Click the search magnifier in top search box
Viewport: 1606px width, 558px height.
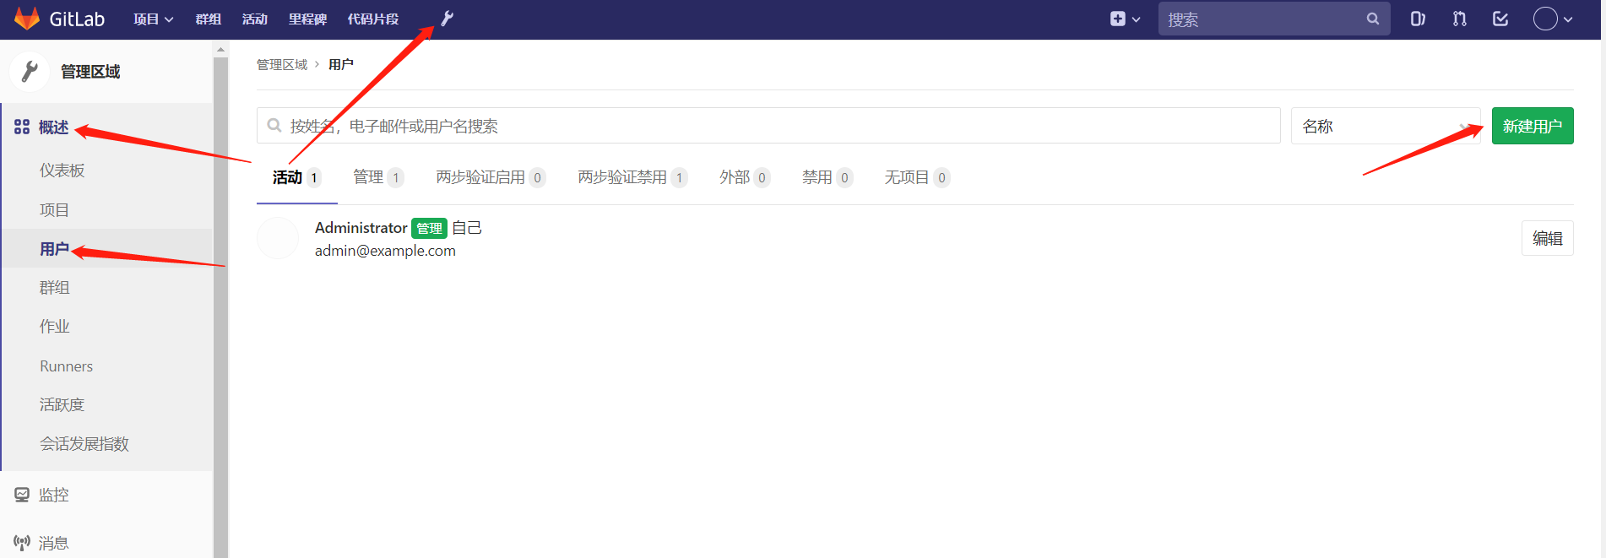[1373, 19]
